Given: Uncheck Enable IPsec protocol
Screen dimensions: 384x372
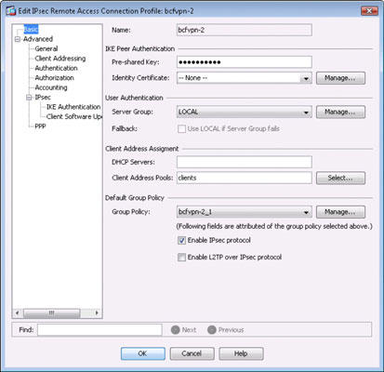Looking at the screenshot, I should click(x=181, y=240).
